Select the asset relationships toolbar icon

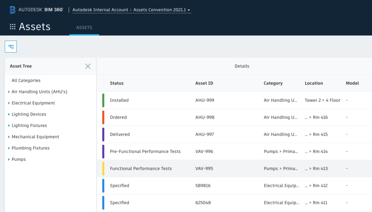click(11, 46)
